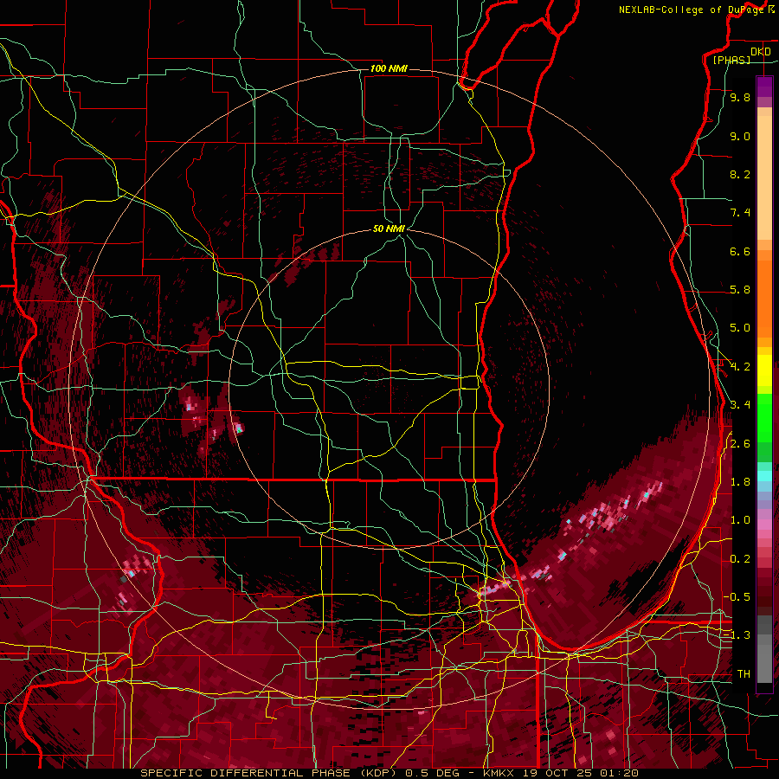The width and height of the screenshot is (779, 779).
Task: Click the DKD legend title text
Action: click(760, 51)
